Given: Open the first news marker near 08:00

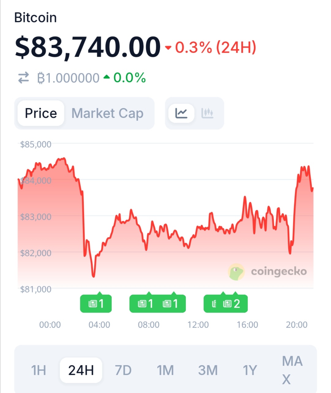Looking at the screenshot, I should click(x=145, y=304).
